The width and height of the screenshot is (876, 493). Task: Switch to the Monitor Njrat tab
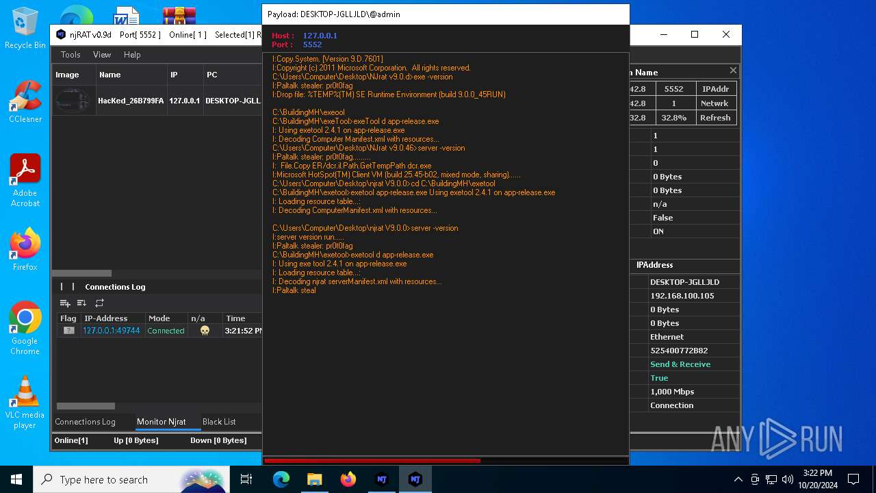pyautogui.click(x=162, y=422)
